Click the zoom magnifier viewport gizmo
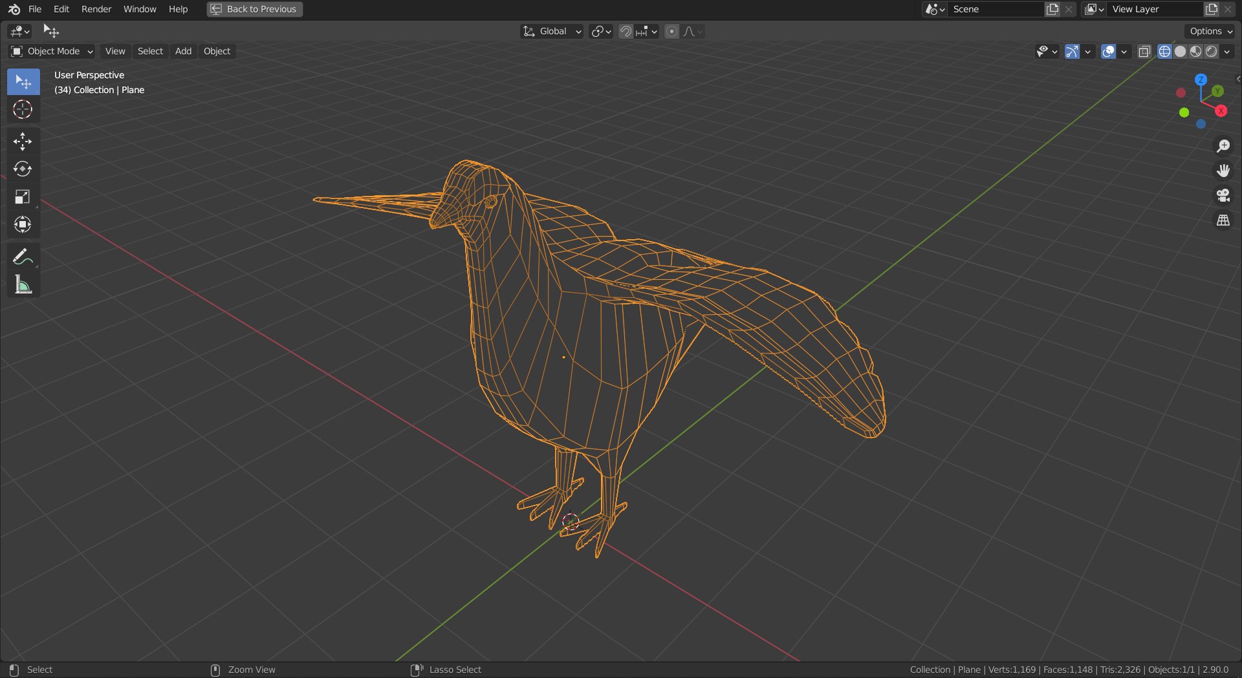Screen dimensions: 1242x678 click(x=1223, y=146)
